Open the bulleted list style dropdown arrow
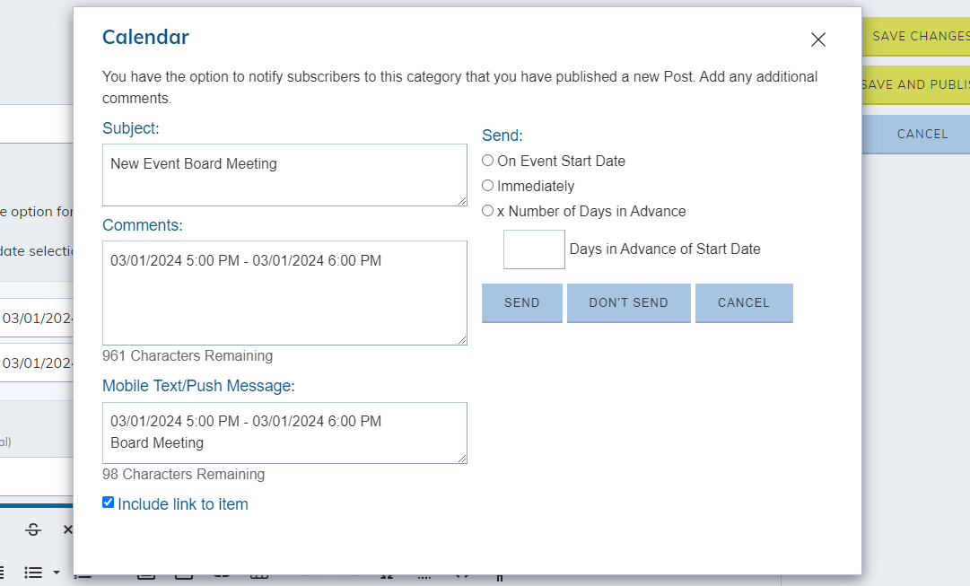This screenshot has width=970, height=586. click(x=57, y=573)
